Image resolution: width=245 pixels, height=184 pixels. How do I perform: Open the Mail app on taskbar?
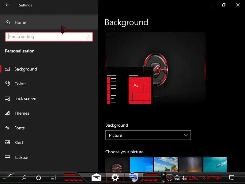click(96, 177)
